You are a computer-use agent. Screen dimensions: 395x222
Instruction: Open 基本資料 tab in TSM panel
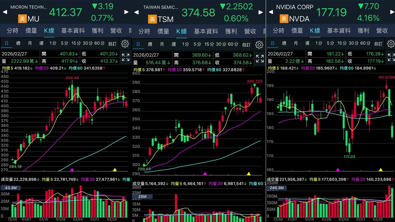(x=206, y=31)
